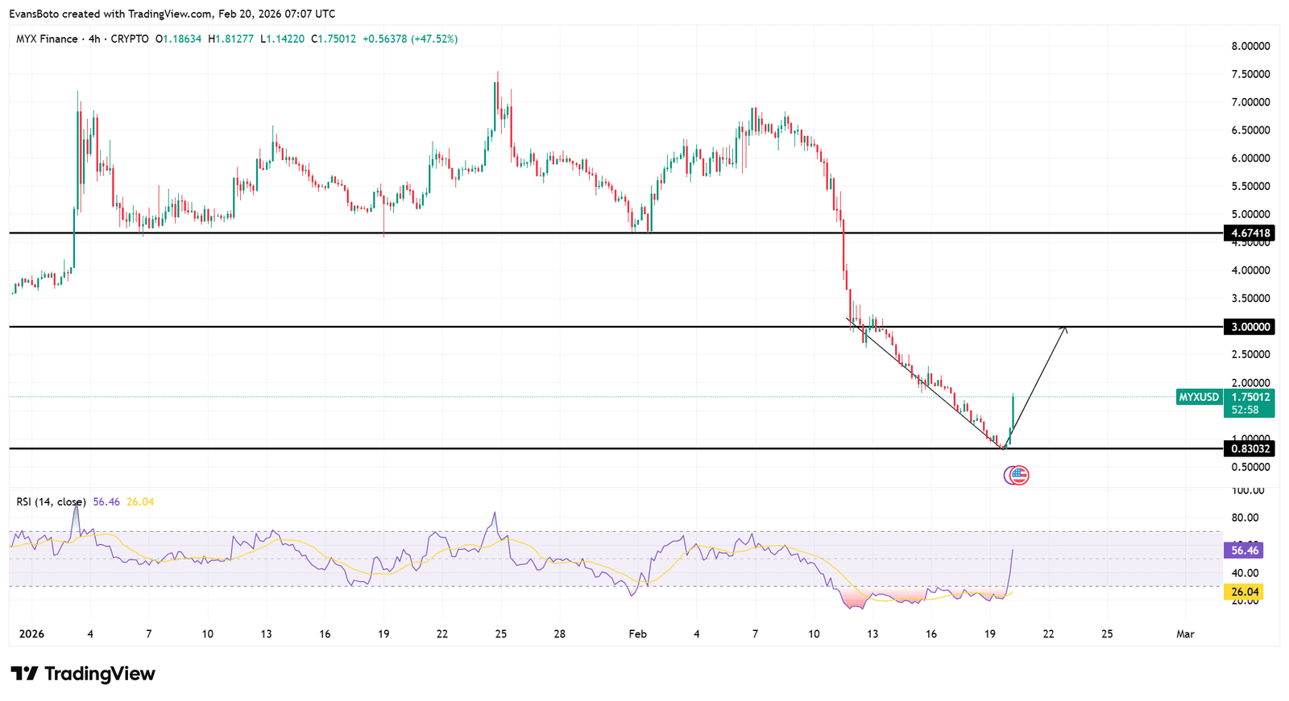1289x701 pixels.
Task: Select the MYXUSD green symbol tag
Action: tap(1199, 397)
